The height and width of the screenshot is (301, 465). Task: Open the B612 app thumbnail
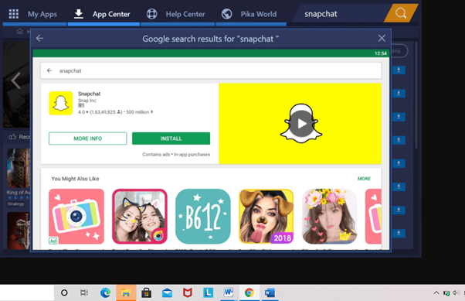tap(203, 217)
